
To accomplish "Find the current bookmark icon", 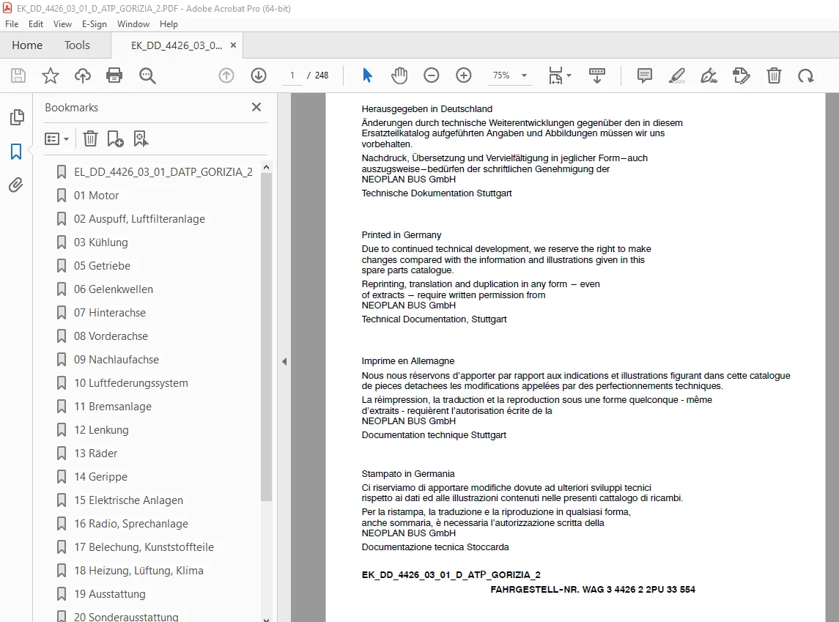I will 141,139.
